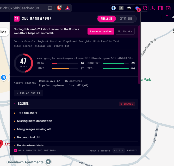Open the Wayback Machine link
Image resolution: width=174 pixels, height=166 pixels.
pos(49,41)
